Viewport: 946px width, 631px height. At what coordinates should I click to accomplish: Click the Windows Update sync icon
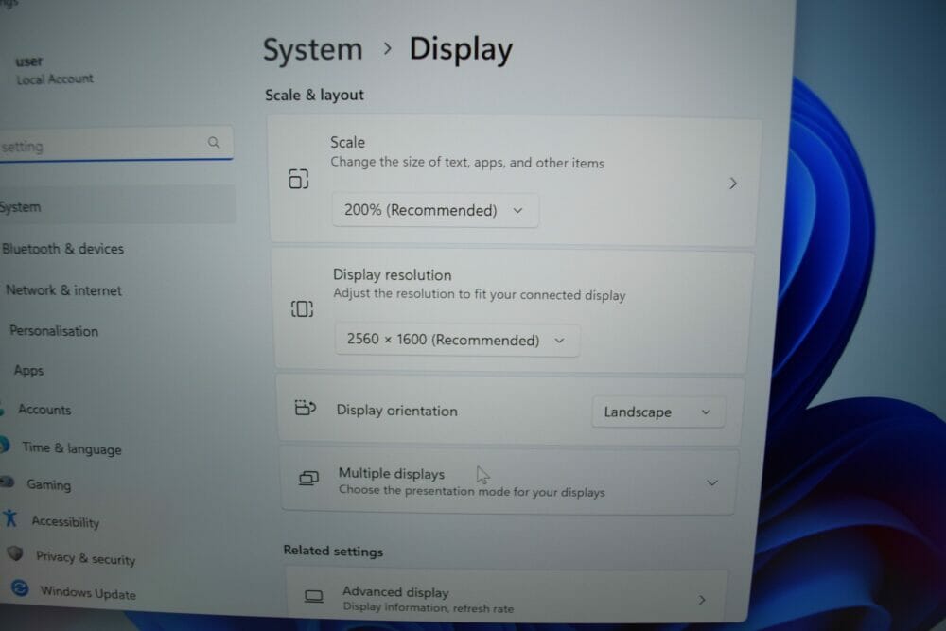pos(20,588)
